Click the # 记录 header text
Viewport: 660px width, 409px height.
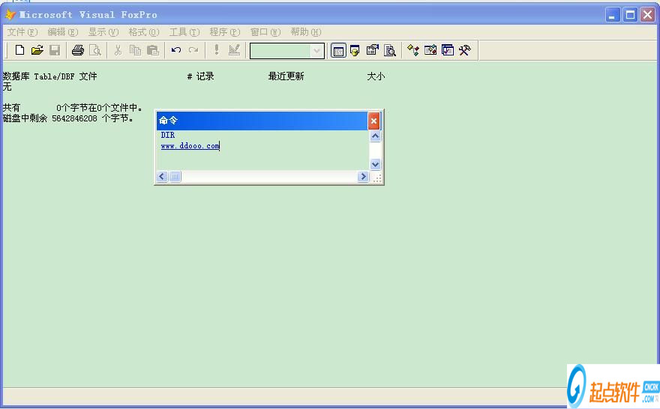(x=201, y=76)
